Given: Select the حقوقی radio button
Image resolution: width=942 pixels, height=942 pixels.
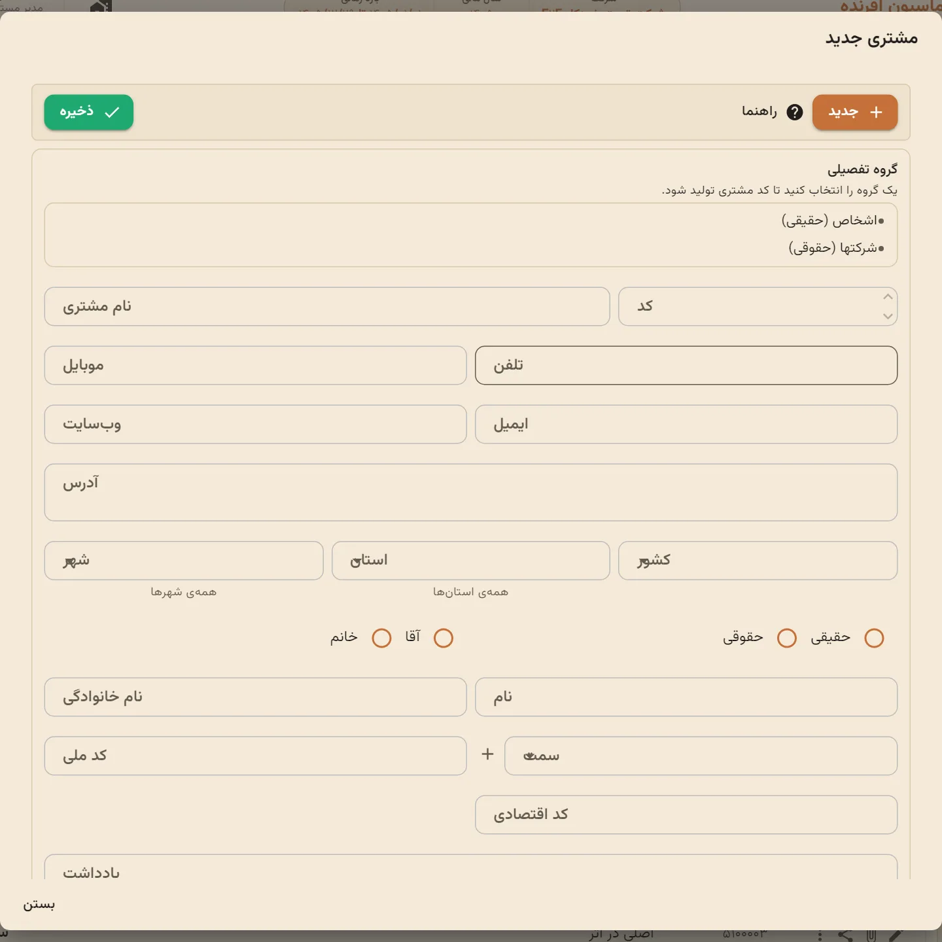Looking at the screenshot, I should [x=787, y=638].
